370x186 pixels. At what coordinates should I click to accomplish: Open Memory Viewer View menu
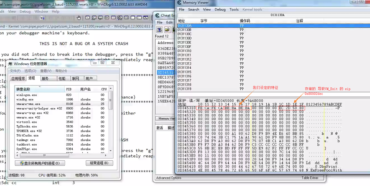pyautogui.click(x=207, y=9)
